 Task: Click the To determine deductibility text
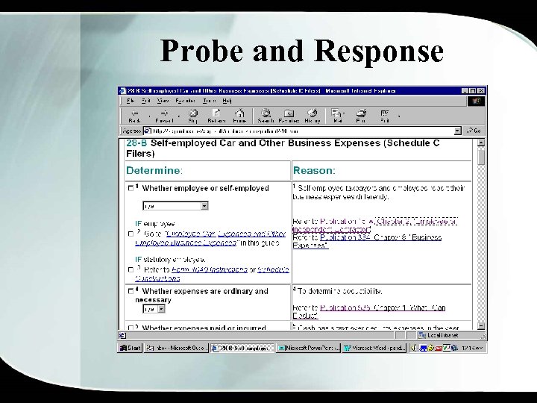pos(340,291)
